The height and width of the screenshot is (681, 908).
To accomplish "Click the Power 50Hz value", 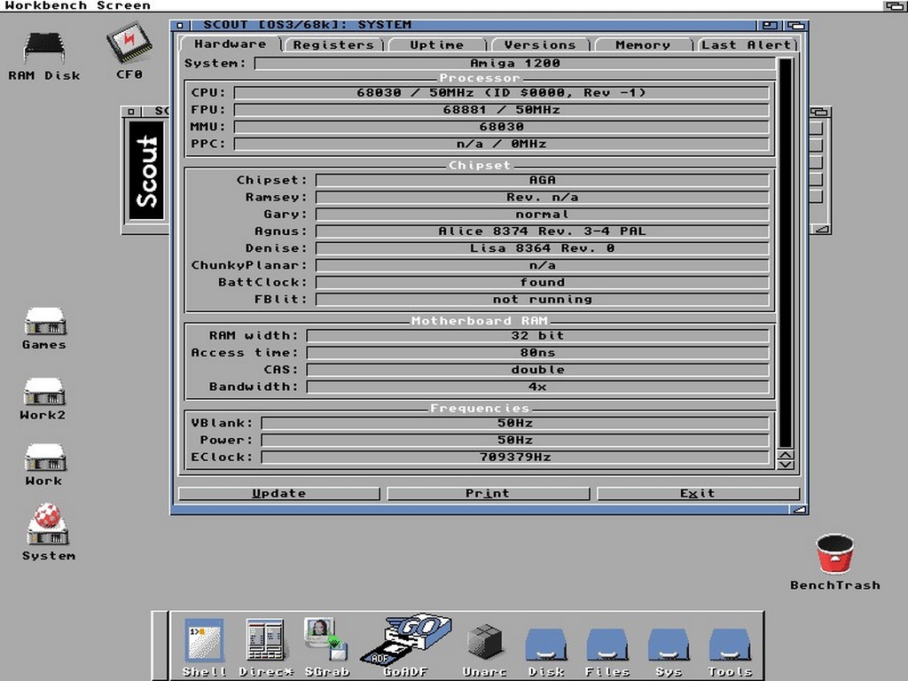I will pyautogui.click(x=515, y=440).
